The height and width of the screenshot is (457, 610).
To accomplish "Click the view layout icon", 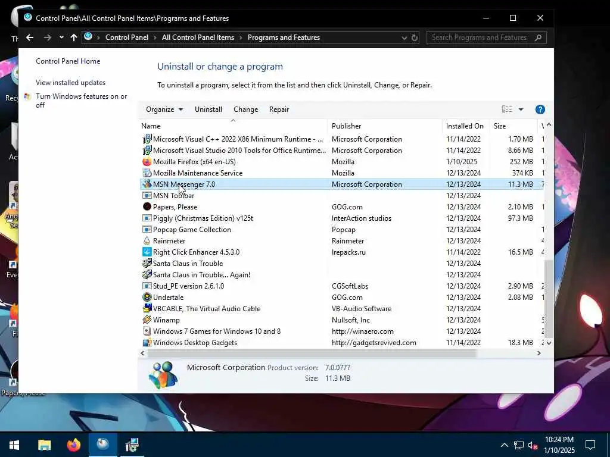I will point(507,109).
